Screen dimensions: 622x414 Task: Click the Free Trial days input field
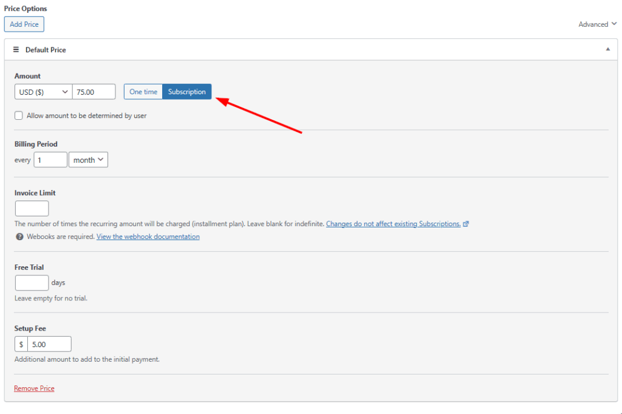[32, 283]
